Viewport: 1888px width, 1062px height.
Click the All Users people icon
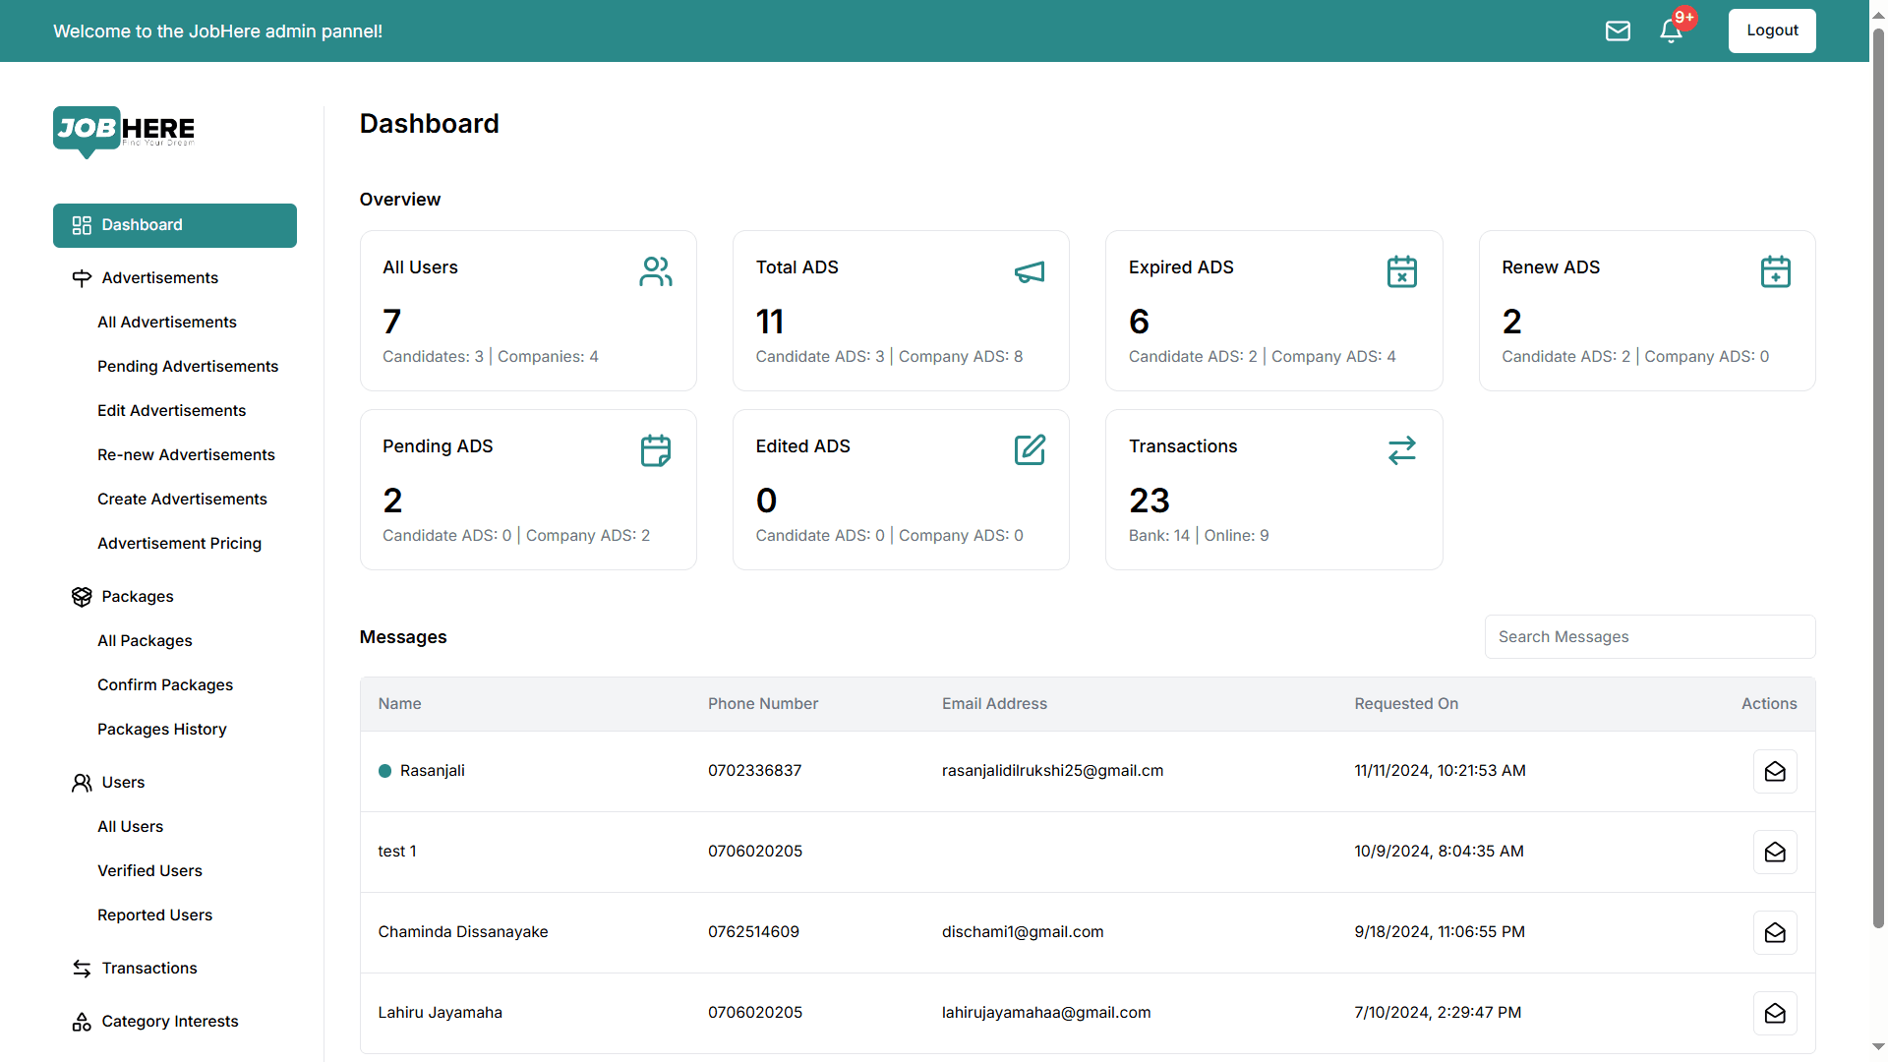655,271
